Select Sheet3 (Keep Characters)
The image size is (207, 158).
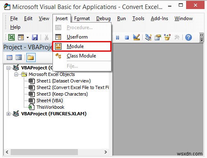click(62, 94)
